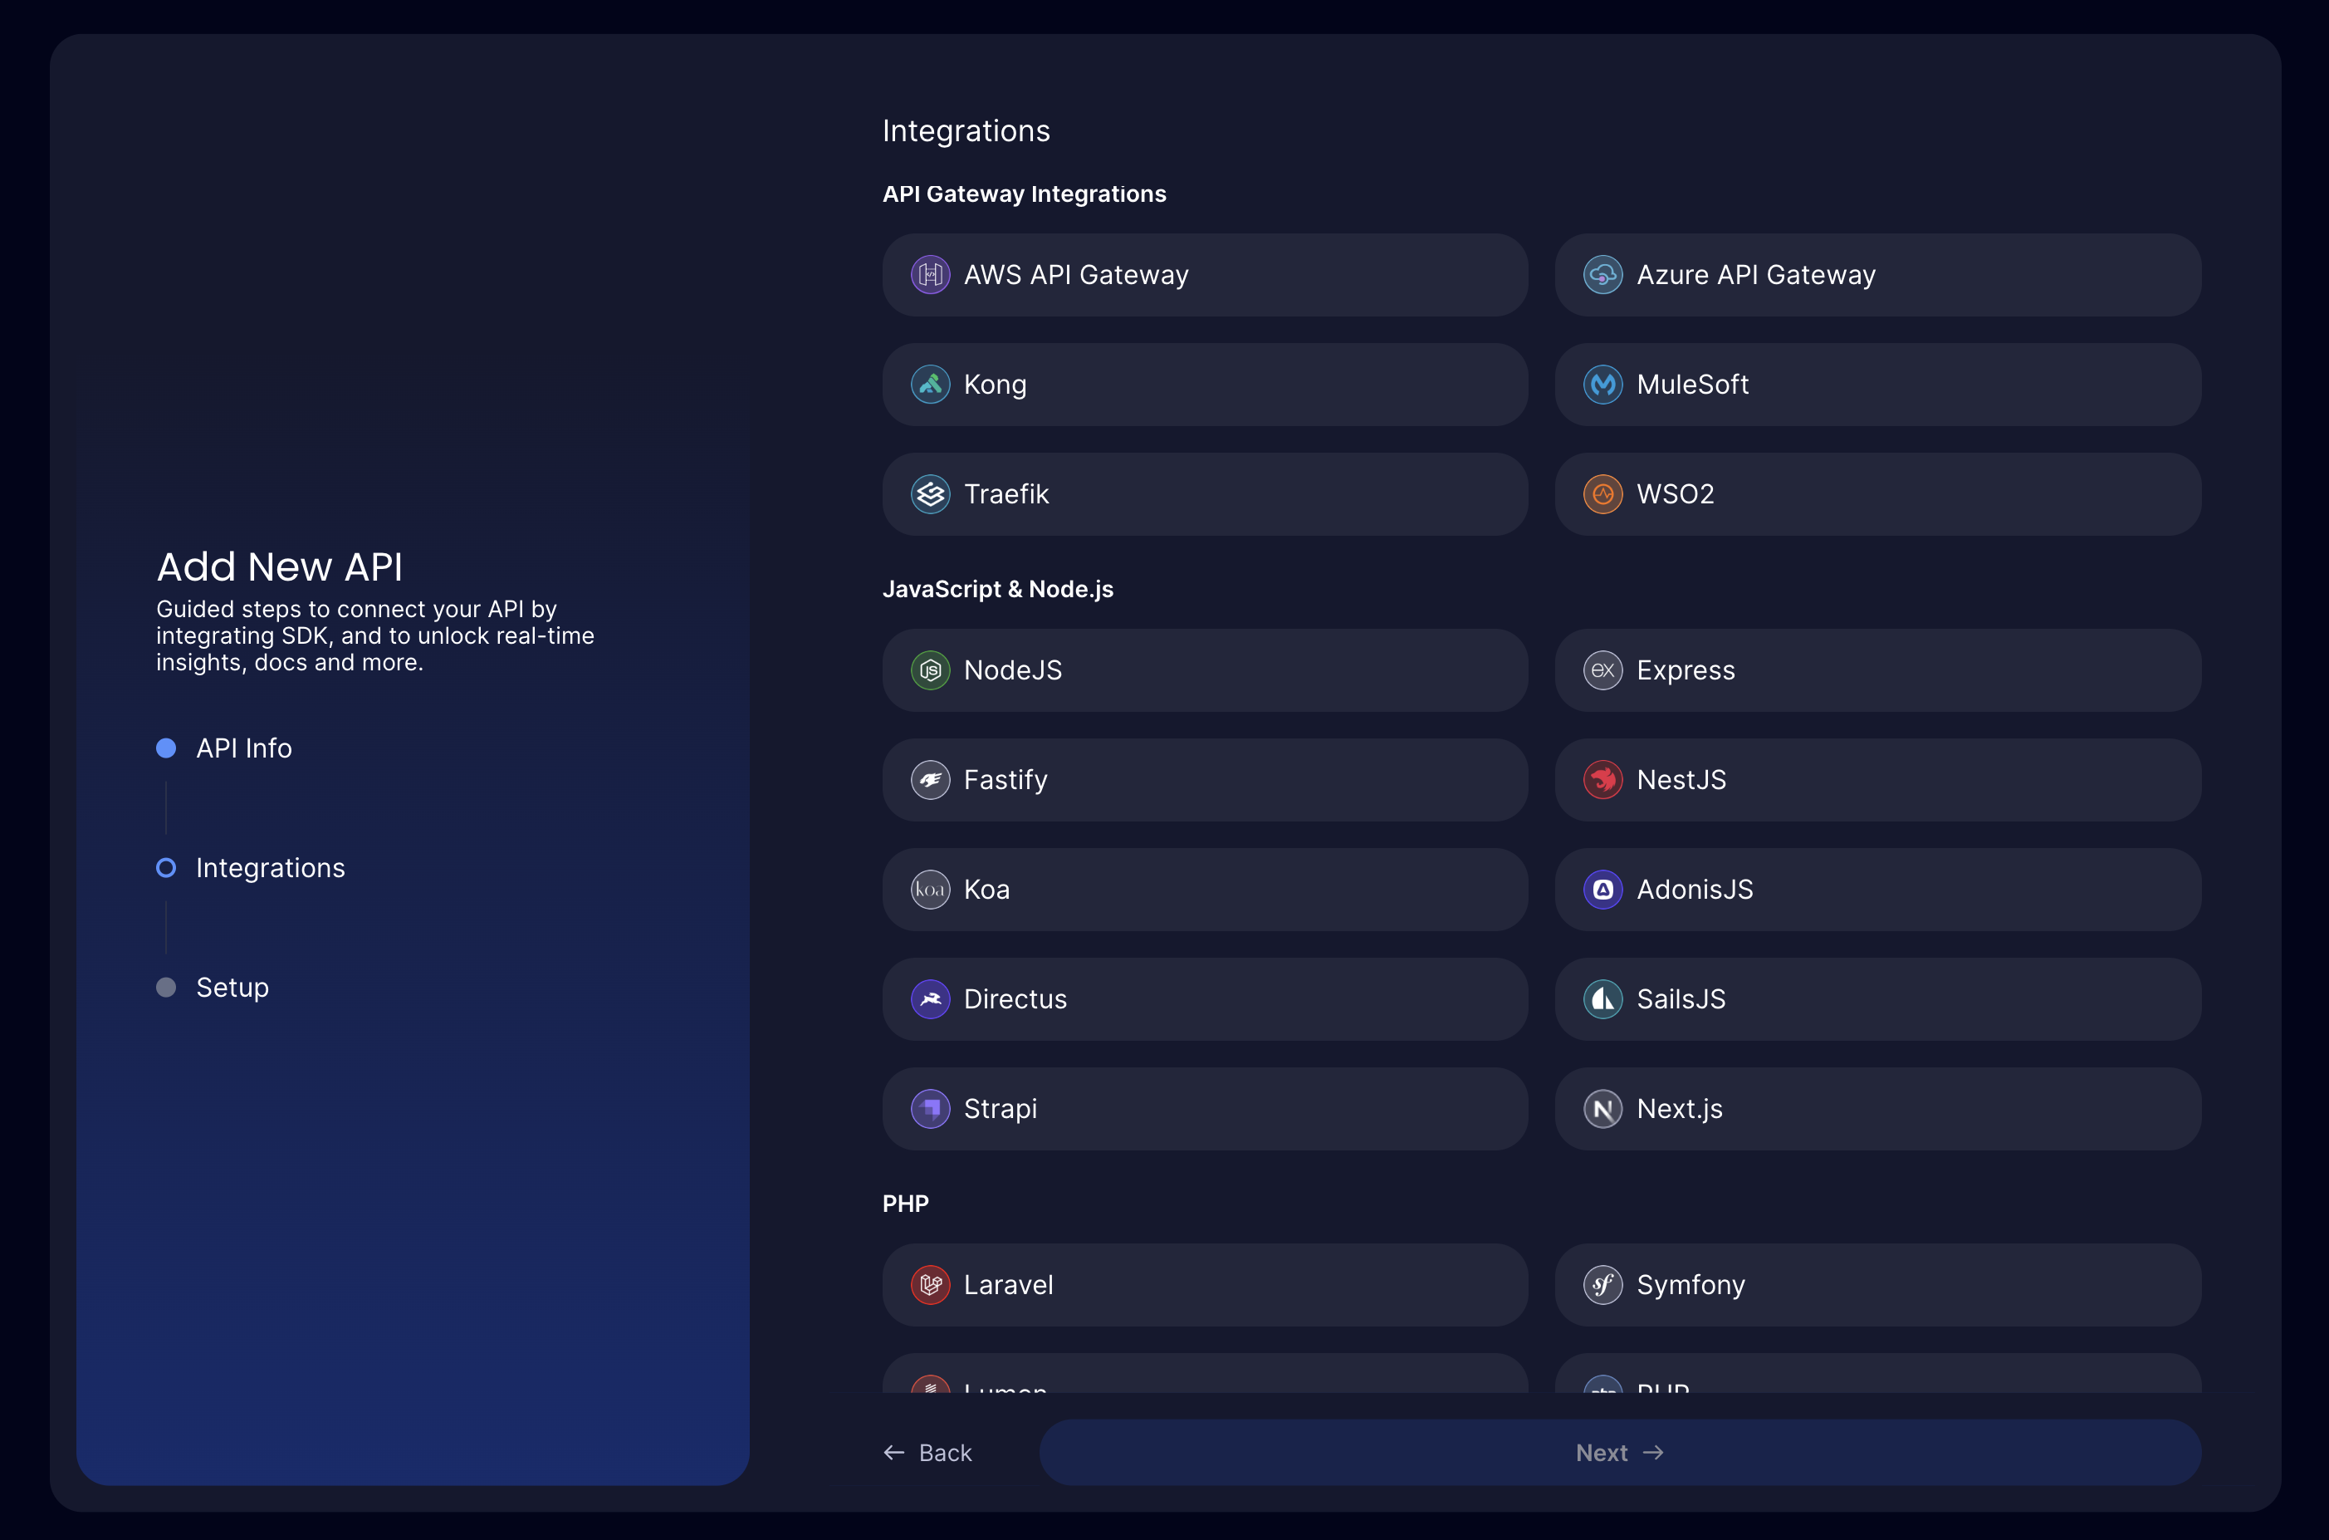This screenshot has height=1540, width=2329.
Task: Click the NestJS logo icon
Action: [1602, 780]
